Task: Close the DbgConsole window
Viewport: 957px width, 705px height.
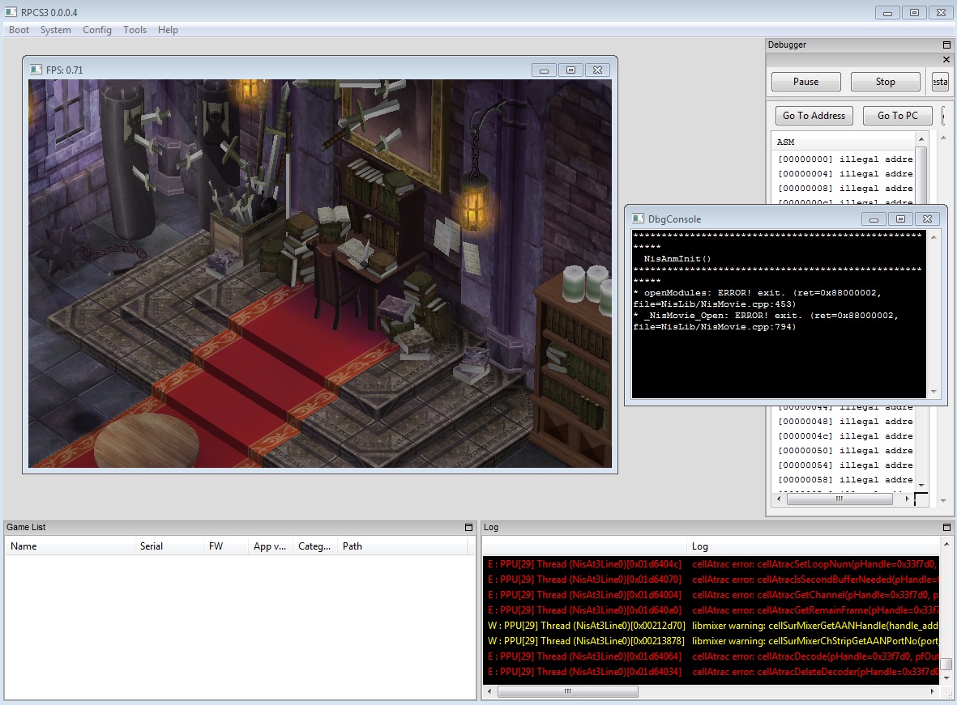Action: point(928,219)
